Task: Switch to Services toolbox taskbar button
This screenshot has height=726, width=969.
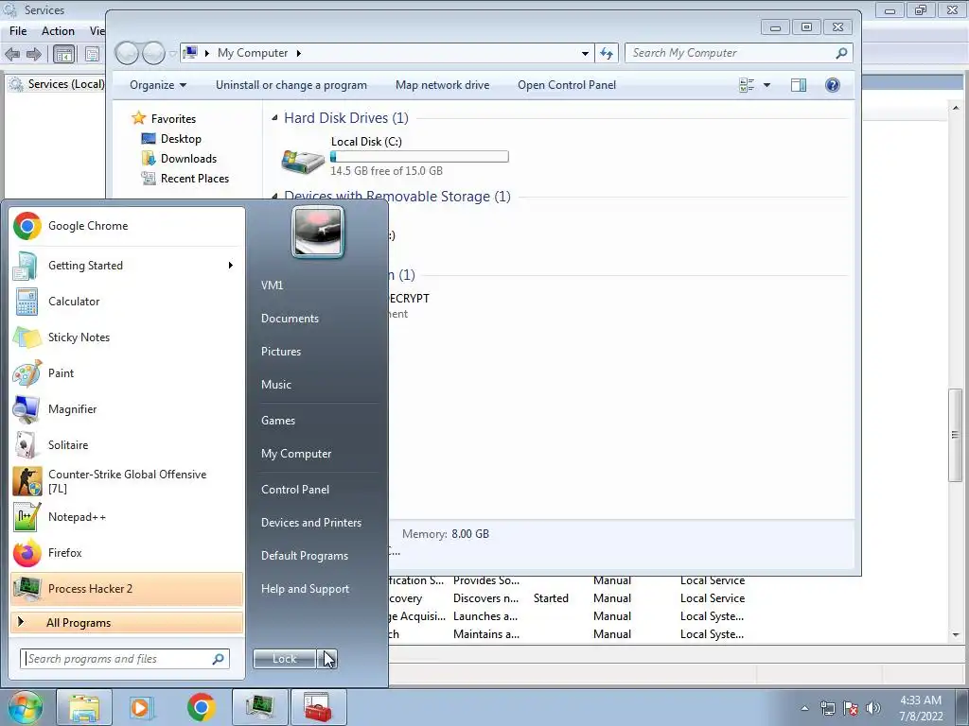Action: [x=318, y=707]
